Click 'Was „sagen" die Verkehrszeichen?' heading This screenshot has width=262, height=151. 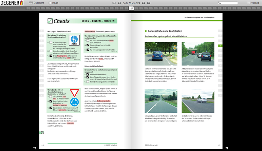(x=59, y=31)
